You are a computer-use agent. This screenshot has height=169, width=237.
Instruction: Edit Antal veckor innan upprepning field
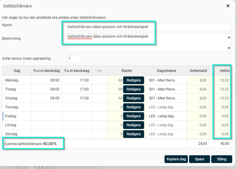[75, 59]
